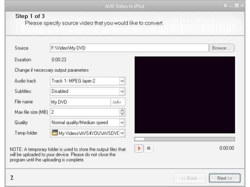Minimize the AVS Video to iPod window
250x187 pixels.
231,6
